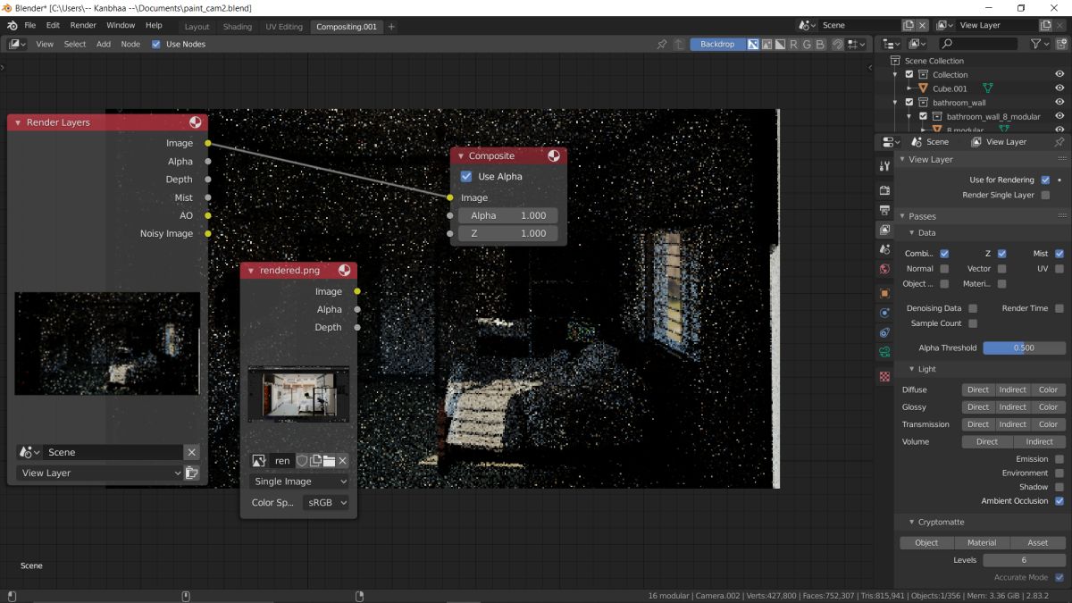Screen dimensions: 1072x603
Task: Open the outliner filter funnel dropdown
Action: click(1040, 44)
